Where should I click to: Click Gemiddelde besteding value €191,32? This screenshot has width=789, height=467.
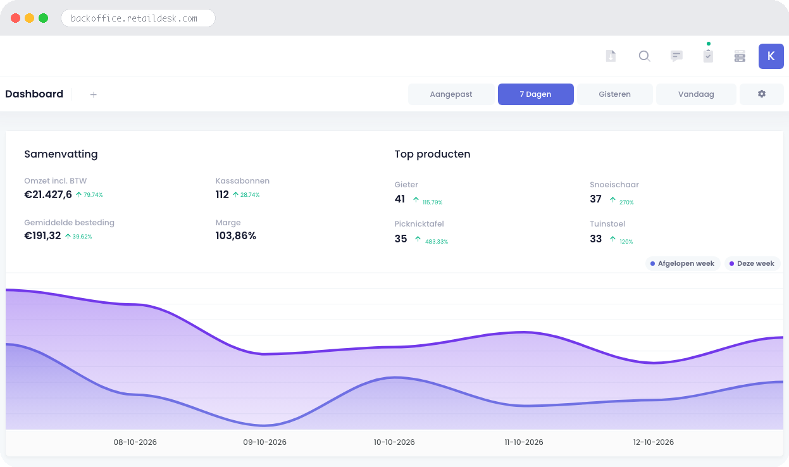point(42,236)
